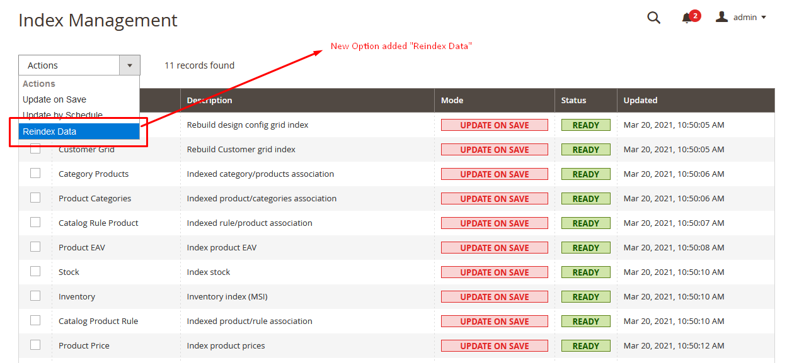Select the Product Price row checkbox
787x363 pixels.
pos(35,345)
